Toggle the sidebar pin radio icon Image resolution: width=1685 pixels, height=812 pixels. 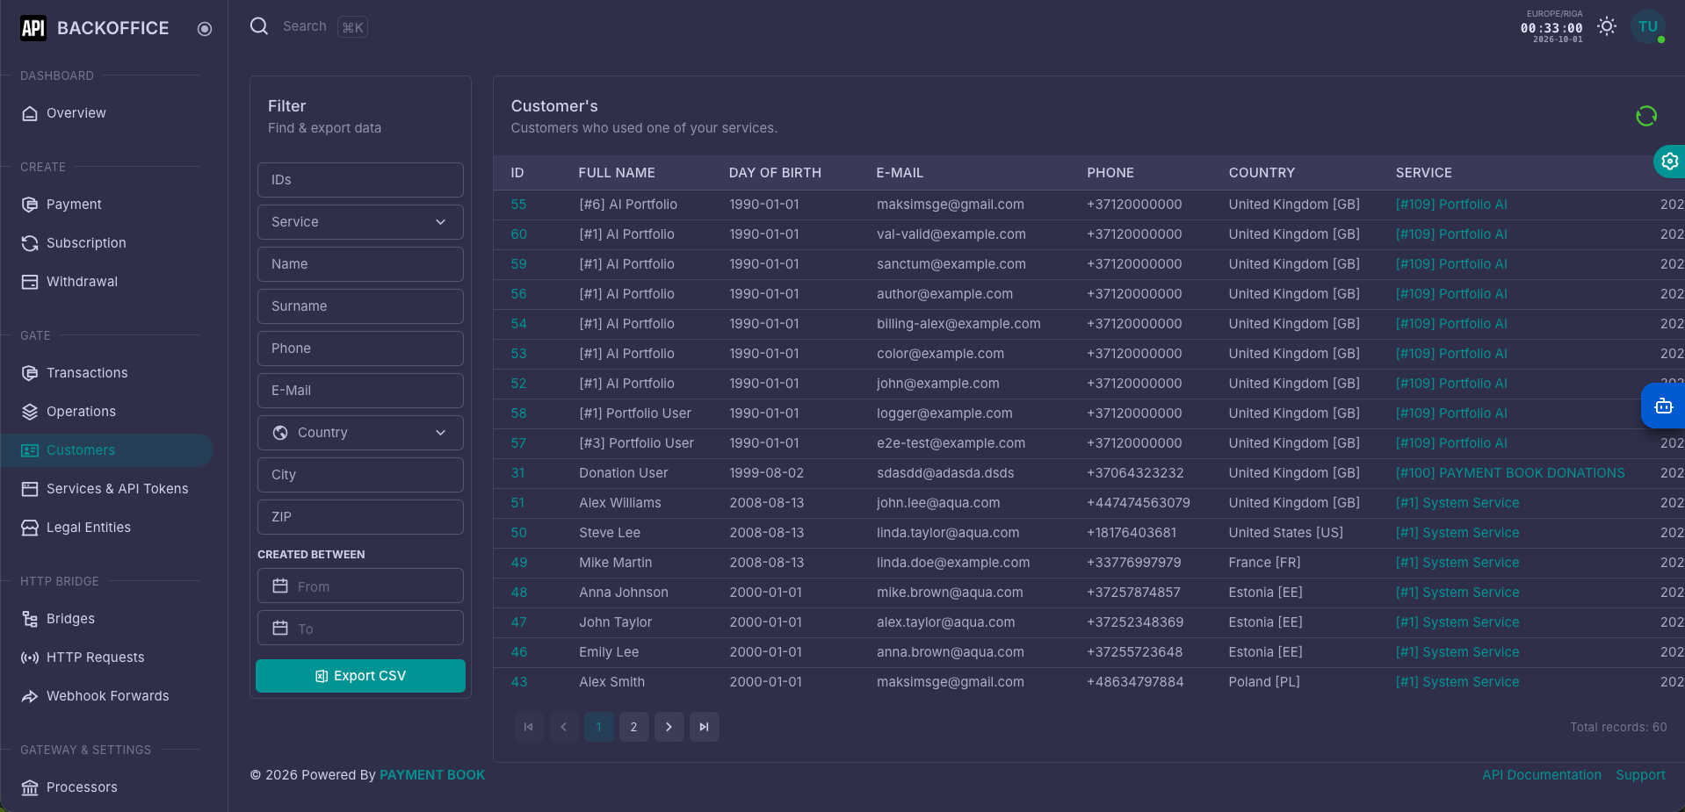pos(205,29)
